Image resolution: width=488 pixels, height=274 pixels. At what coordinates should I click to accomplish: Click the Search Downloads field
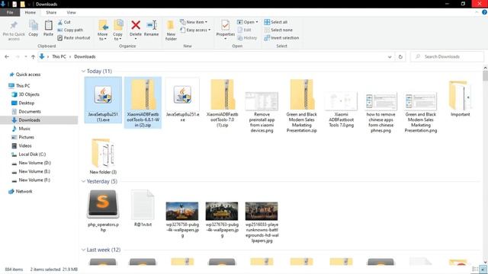click(448, 56)
